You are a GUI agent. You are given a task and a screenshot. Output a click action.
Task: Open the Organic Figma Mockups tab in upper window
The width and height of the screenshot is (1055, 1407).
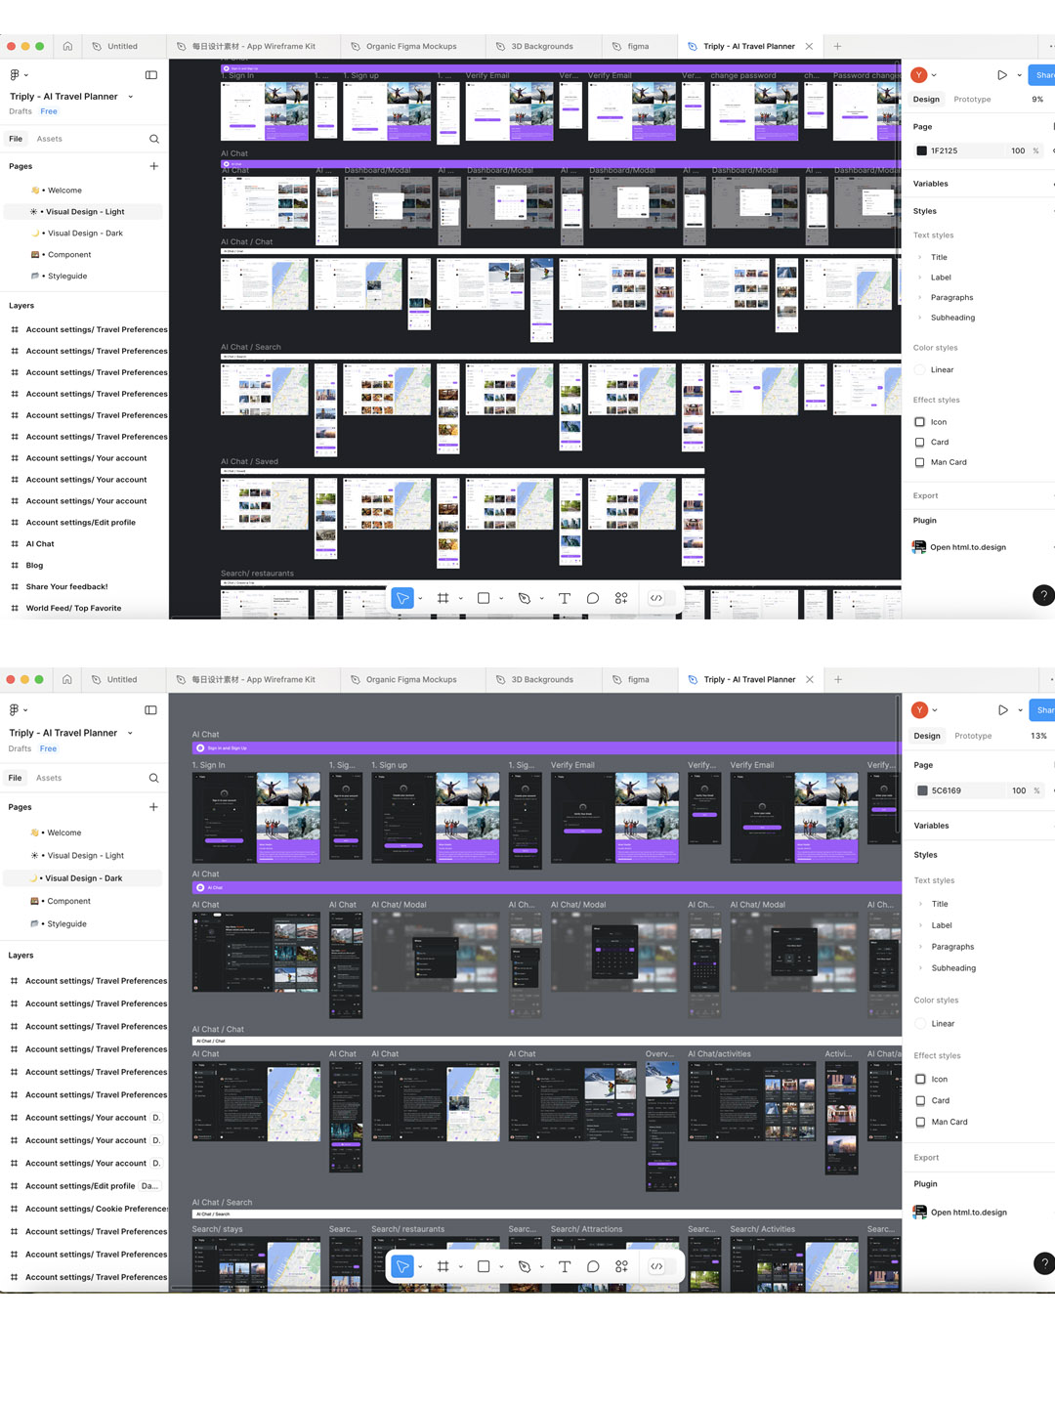410,46
